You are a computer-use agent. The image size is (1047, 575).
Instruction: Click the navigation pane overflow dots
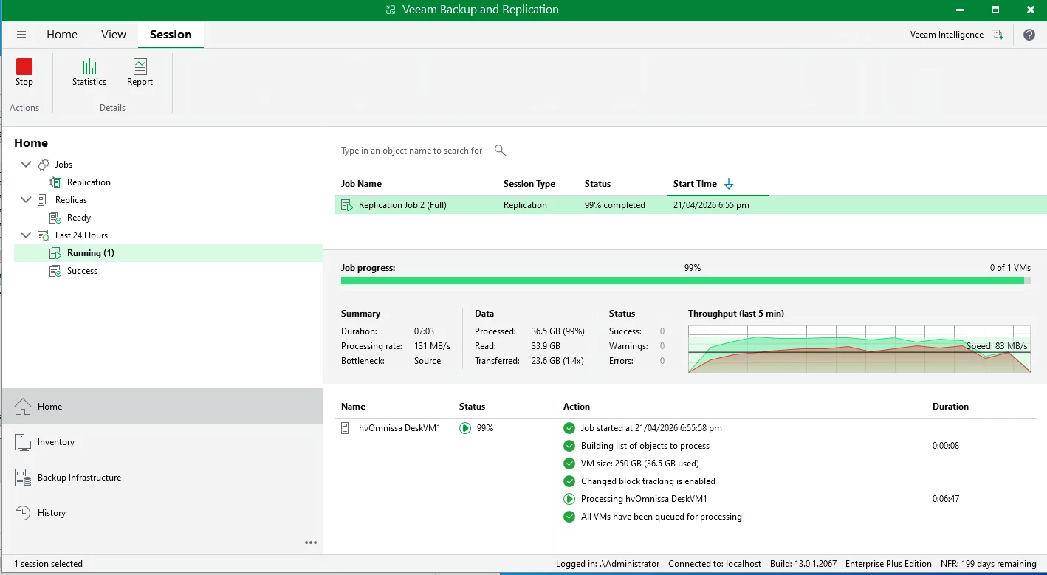(311, 543)
